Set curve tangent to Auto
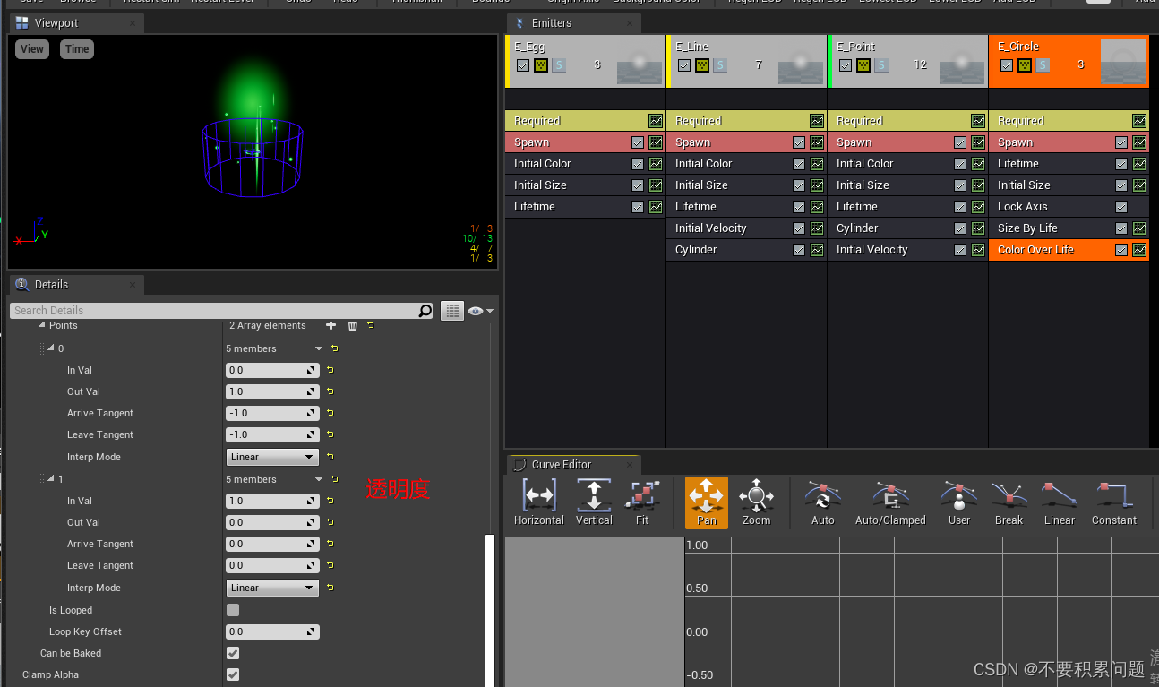The image size is (1159, 687). coord(822,502)
